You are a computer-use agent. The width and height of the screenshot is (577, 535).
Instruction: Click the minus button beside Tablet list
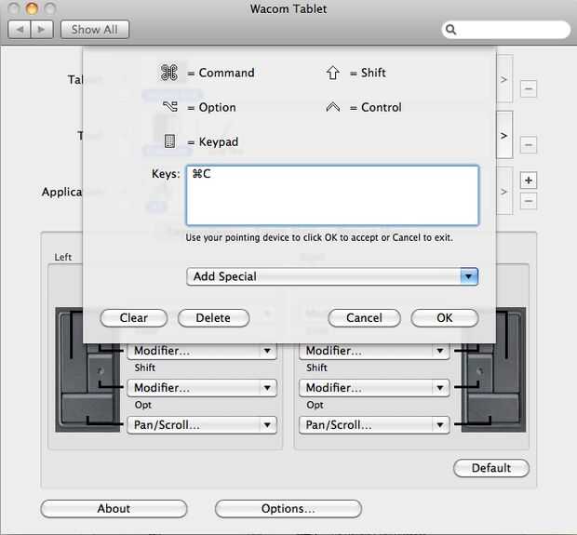[528, 90]
